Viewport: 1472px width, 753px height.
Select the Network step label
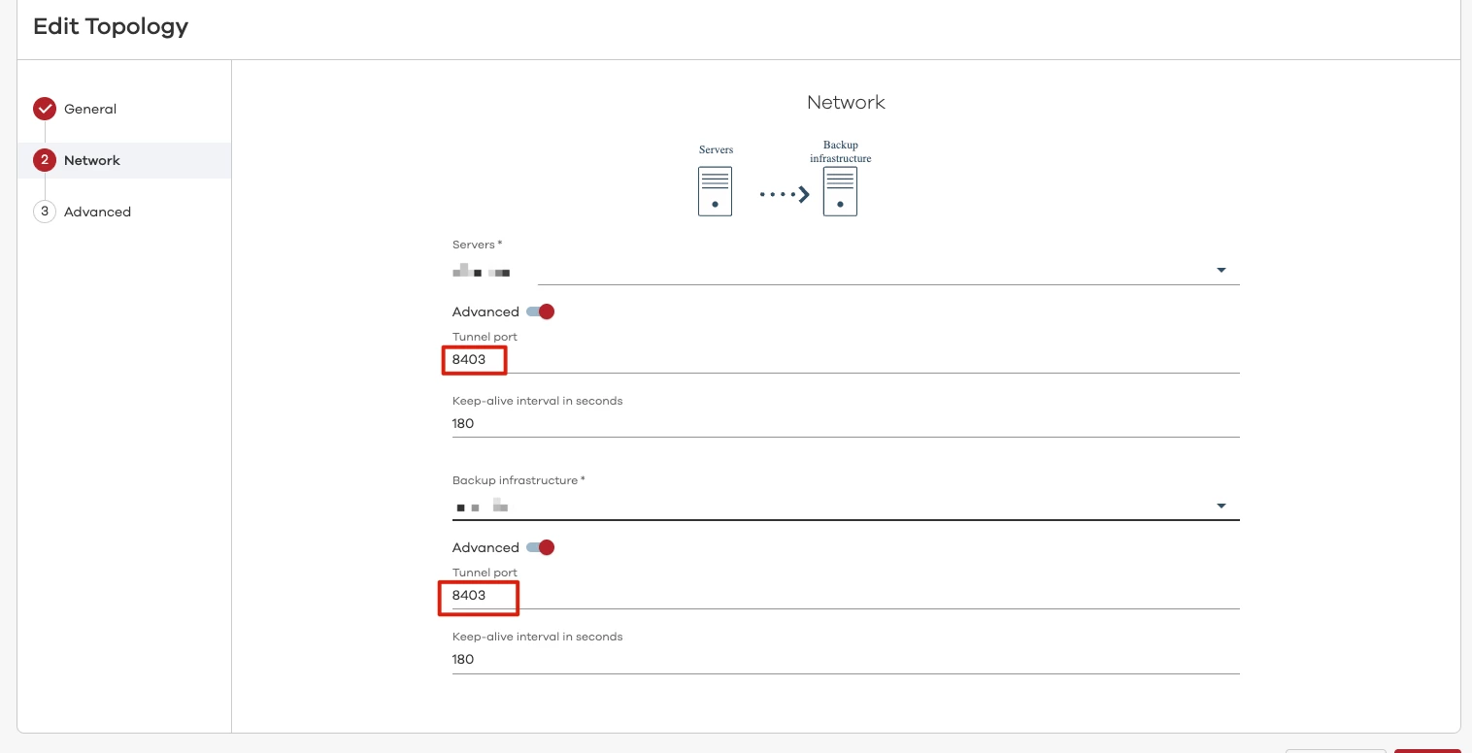pyautogui.click(x=92, y=160)
